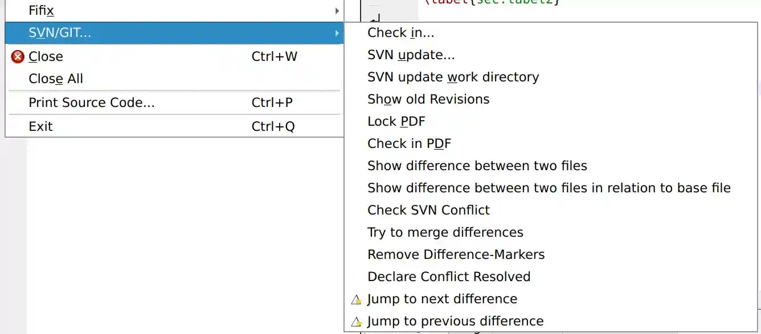Select Lock PDF

(396, 121)
